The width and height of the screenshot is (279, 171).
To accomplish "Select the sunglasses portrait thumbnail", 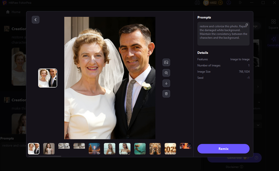I will [185, 146].
